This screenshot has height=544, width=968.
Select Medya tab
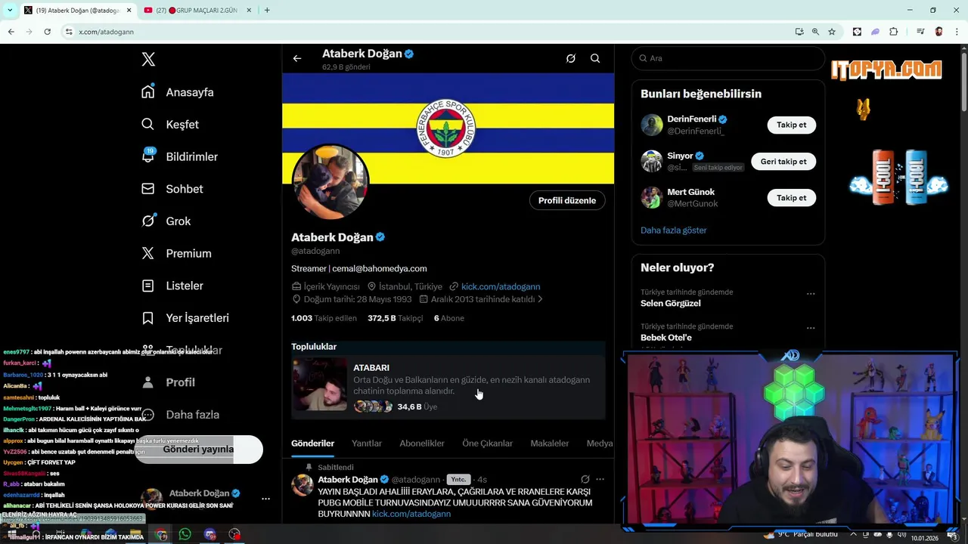600,444
